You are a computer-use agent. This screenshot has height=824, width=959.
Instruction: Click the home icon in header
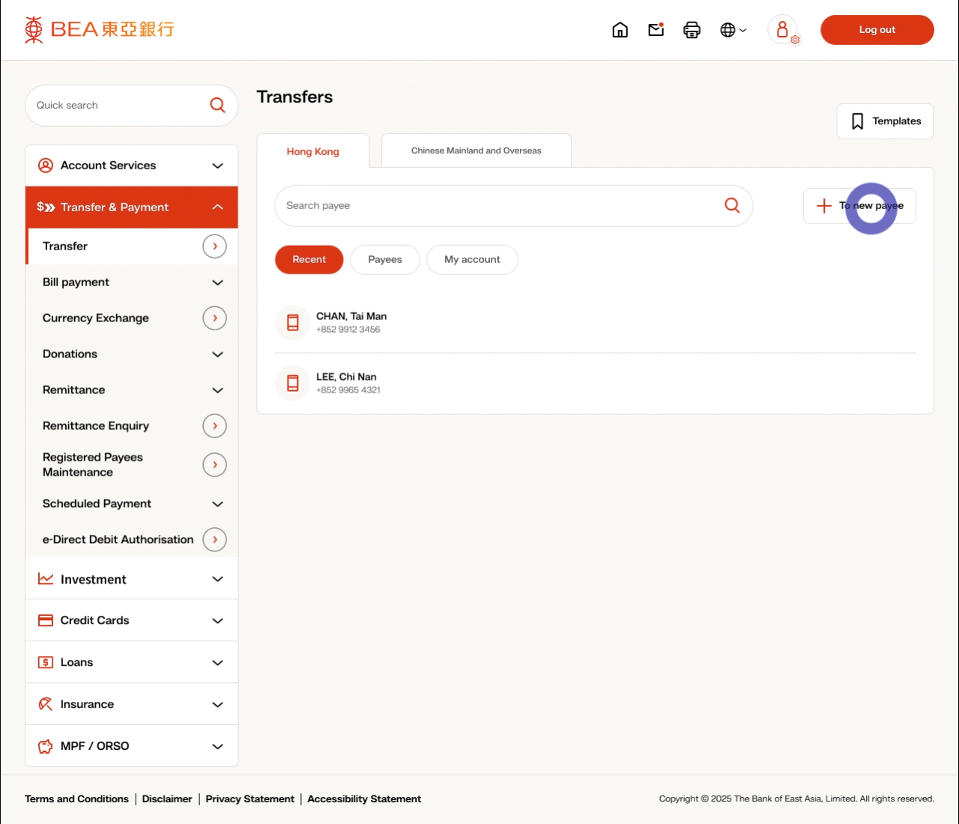[620, 30]
